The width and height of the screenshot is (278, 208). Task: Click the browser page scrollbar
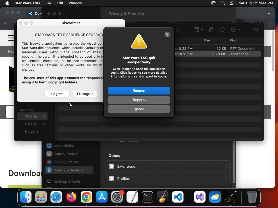[273, 51]
